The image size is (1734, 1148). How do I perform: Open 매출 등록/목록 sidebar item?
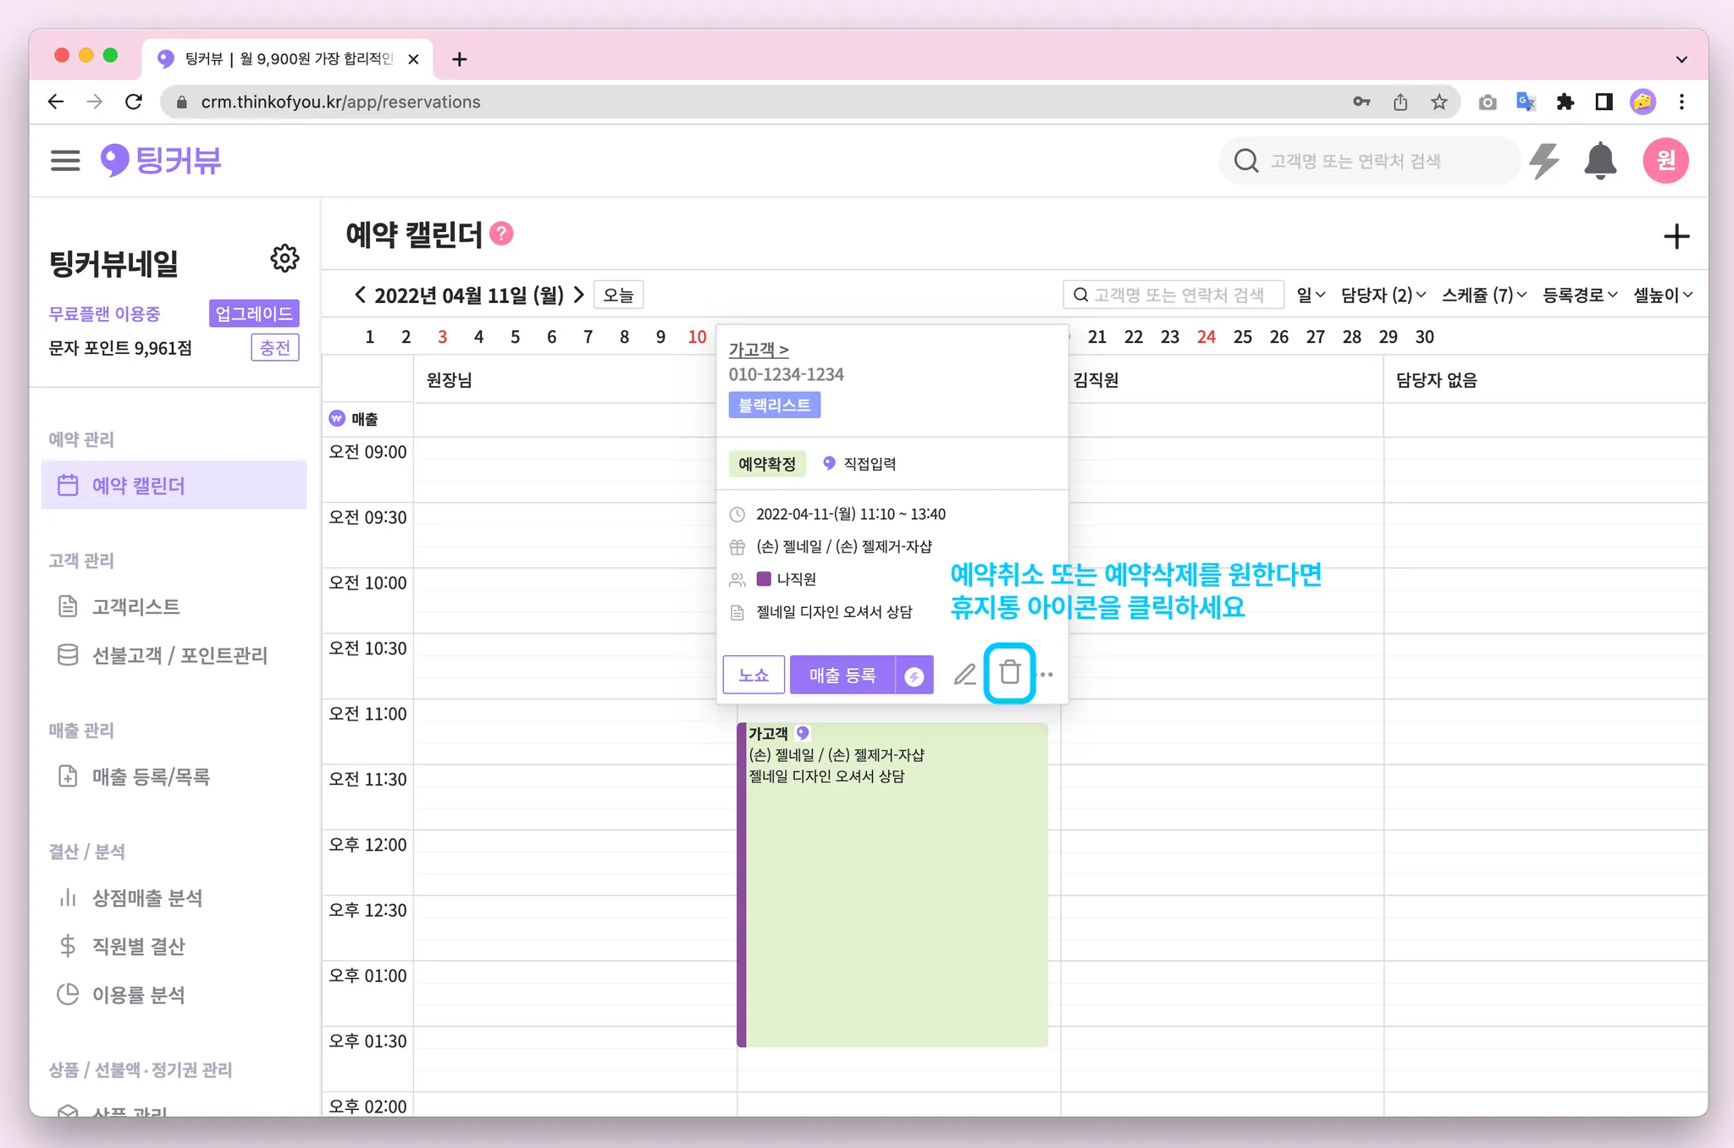pos(151,776)
